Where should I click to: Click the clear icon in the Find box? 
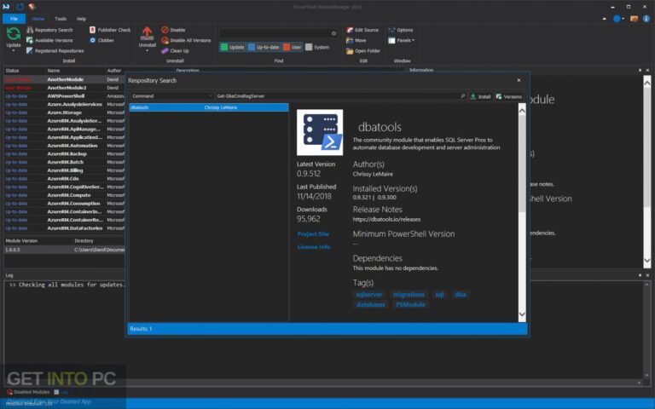[x=333, y=33]
